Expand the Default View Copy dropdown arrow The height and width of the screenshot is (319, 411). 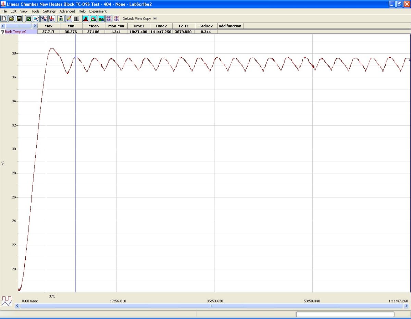155,18
